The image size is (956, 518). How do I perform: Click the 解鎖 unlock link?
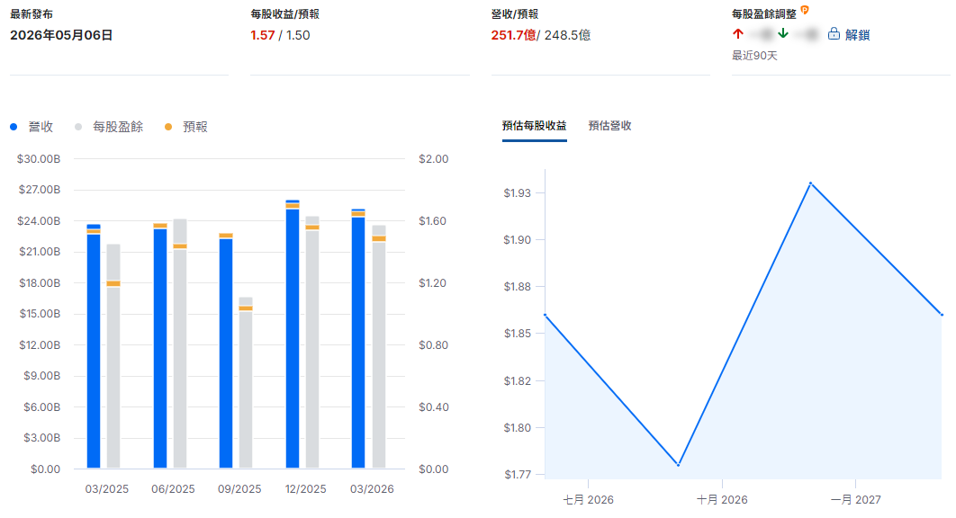857,35
